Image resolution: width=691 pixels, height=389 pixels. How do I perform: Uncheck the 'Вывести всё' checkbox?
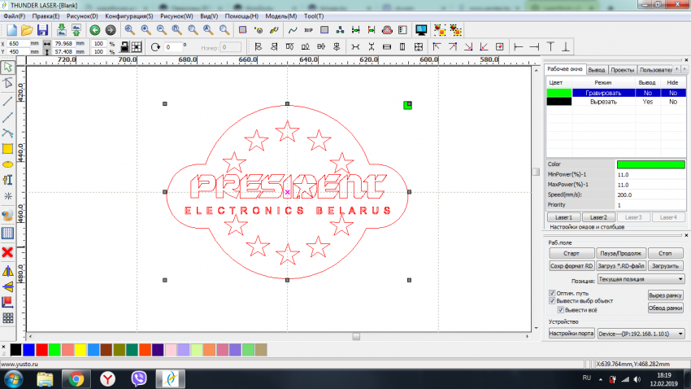tap(560, 310)
